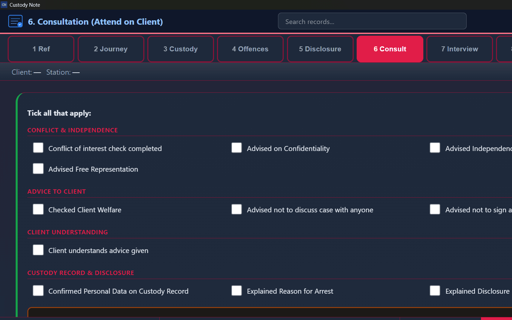The height and width of the screenshot is (320, 512).
Task: Jump to the 7 Interview tab
Action: pyautogui.click(x=459, y=49)
